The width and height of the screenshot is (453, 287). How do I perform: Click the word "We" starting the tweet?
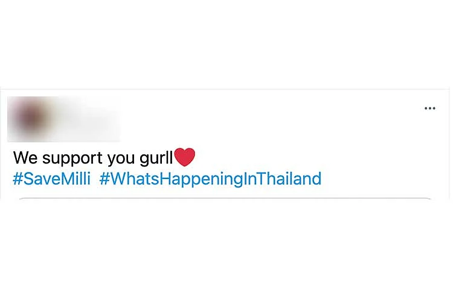tap(25, 158)
